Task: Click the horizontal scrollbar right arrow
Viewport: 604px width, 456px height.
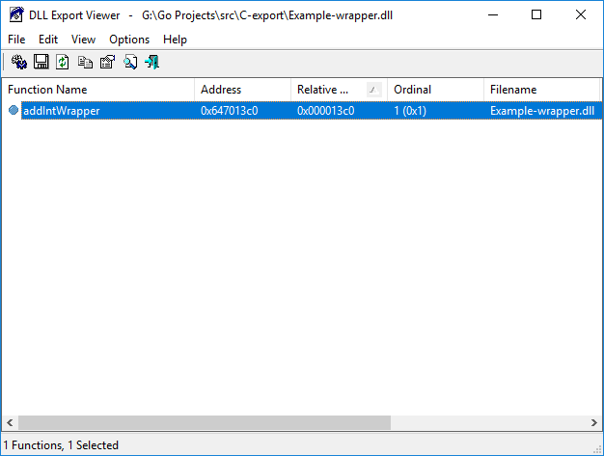Action: (593, 423)
